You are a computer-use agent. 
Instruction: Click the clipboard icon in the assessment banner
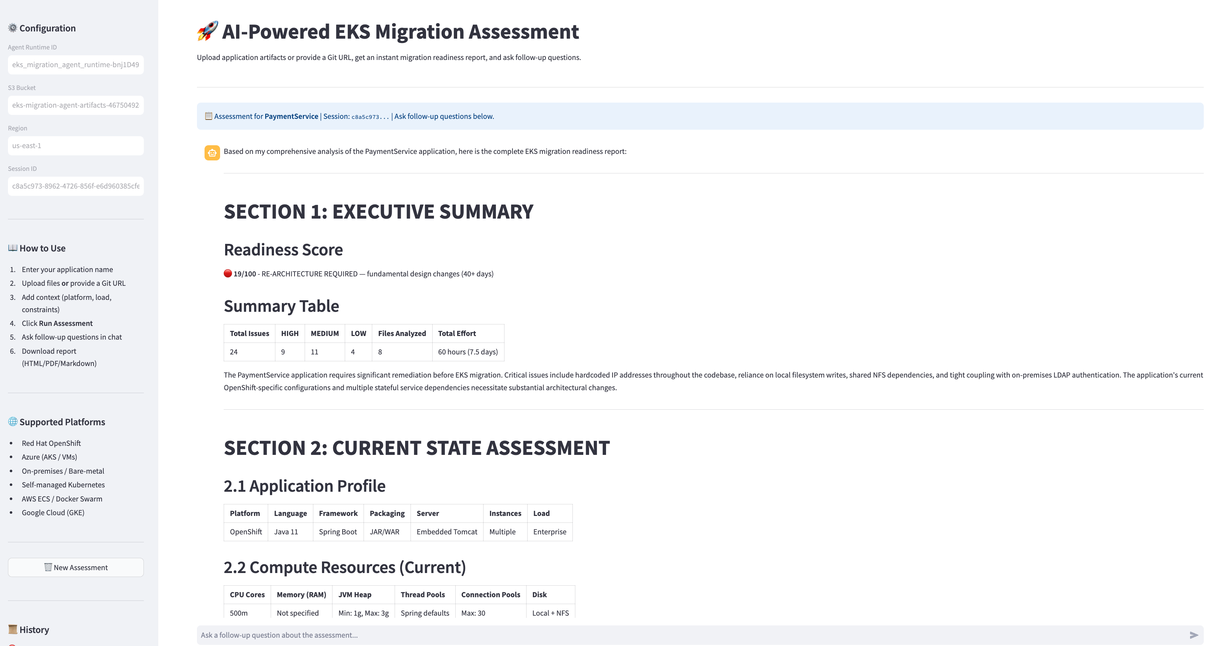(209, 116)
